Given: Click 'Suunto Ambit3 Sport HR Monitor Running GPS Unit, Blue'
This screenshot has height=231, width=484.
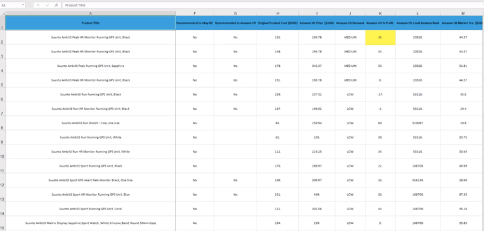Looking at the screenshot, I should tap(91, 194).
